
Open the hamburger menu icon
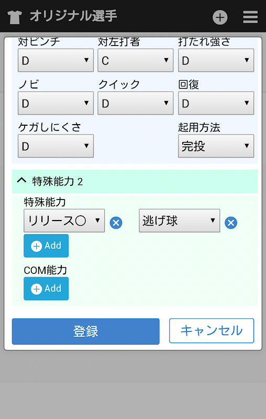pyautogui.click(x=250, y=17)
